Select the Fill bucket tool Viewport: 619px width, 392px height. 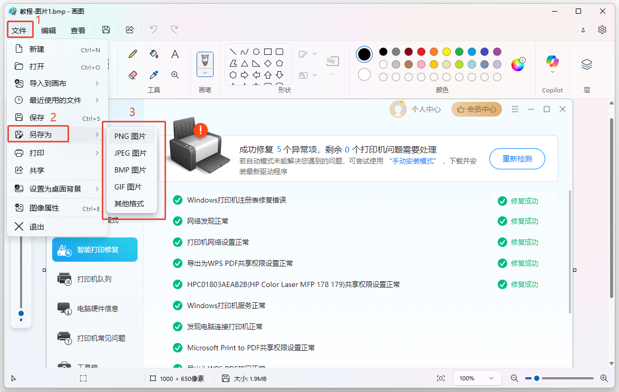click(x=154, y=54)
